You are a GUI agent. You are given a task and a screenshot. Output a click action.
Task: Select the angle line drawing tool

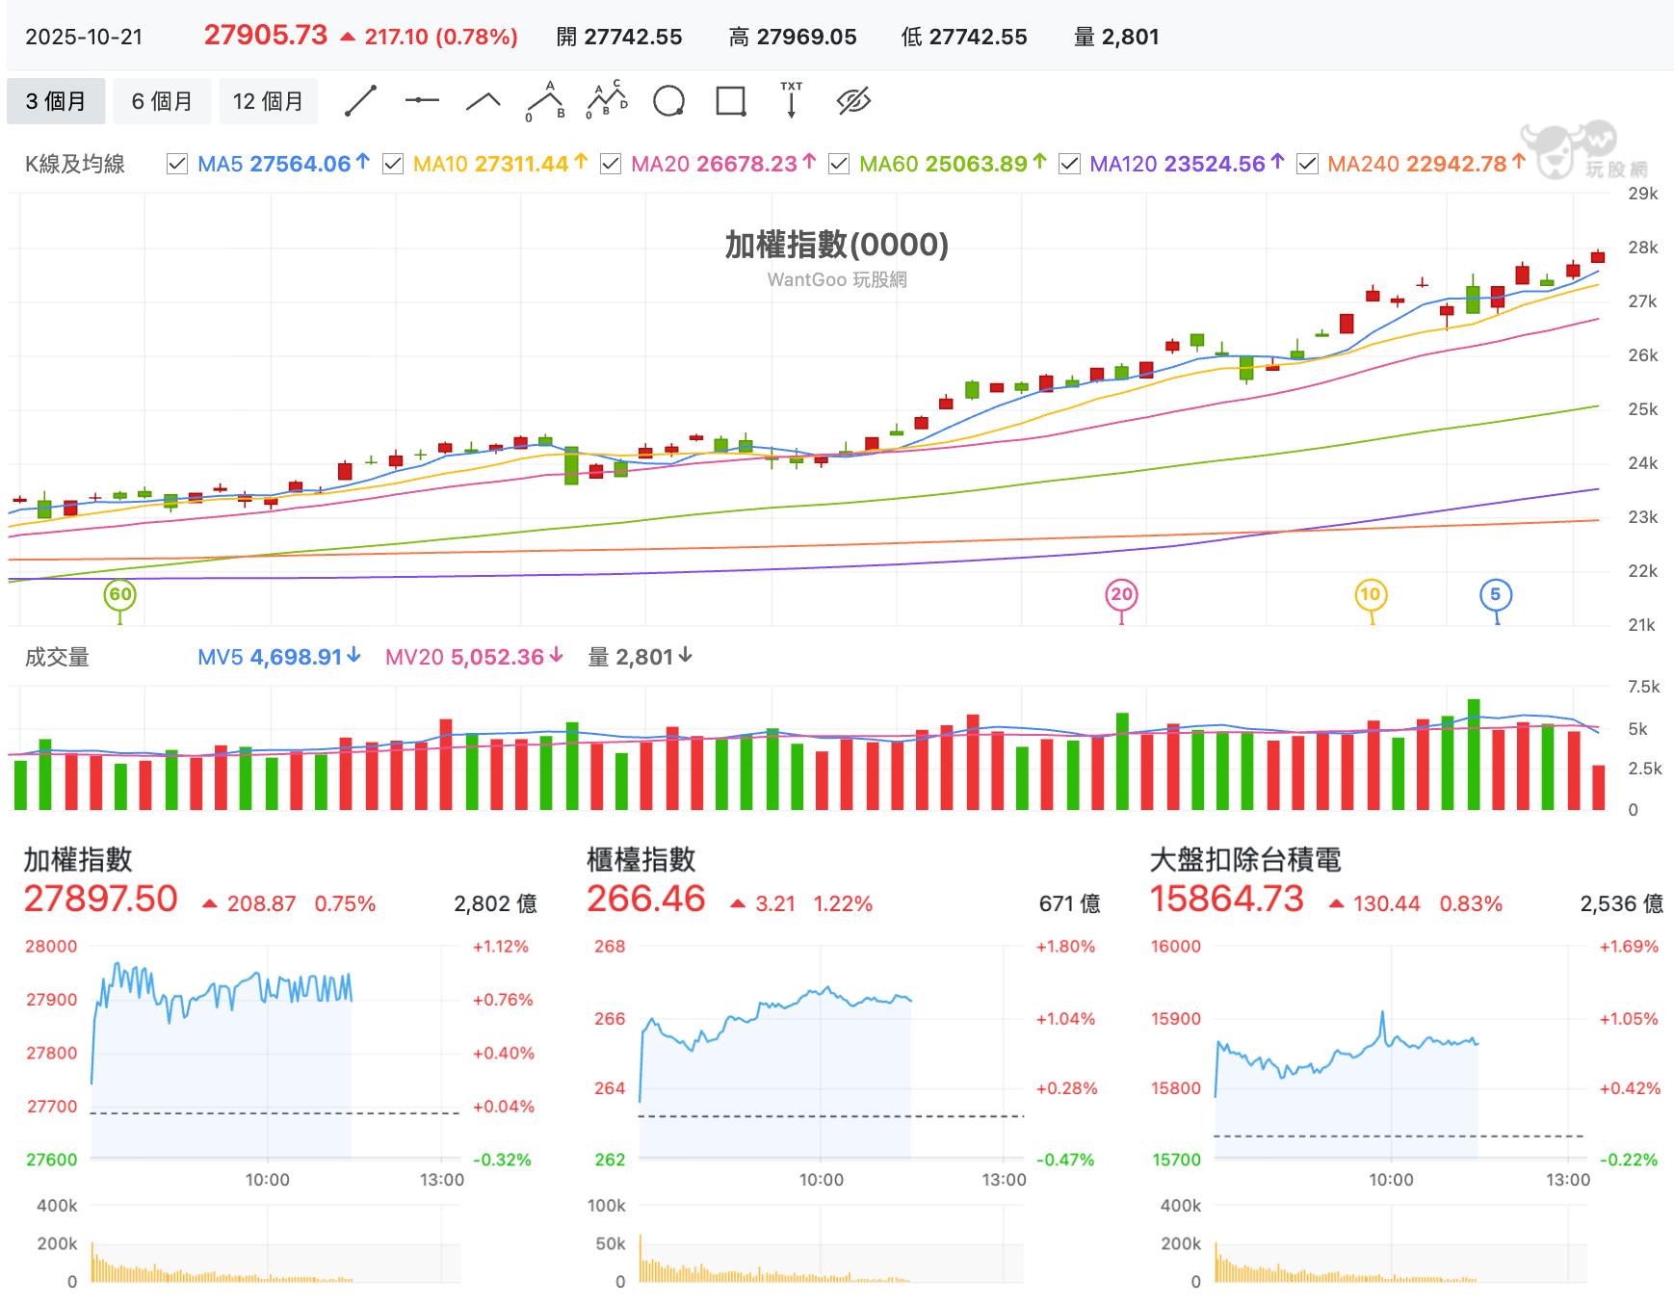click(x=484, y=99)
